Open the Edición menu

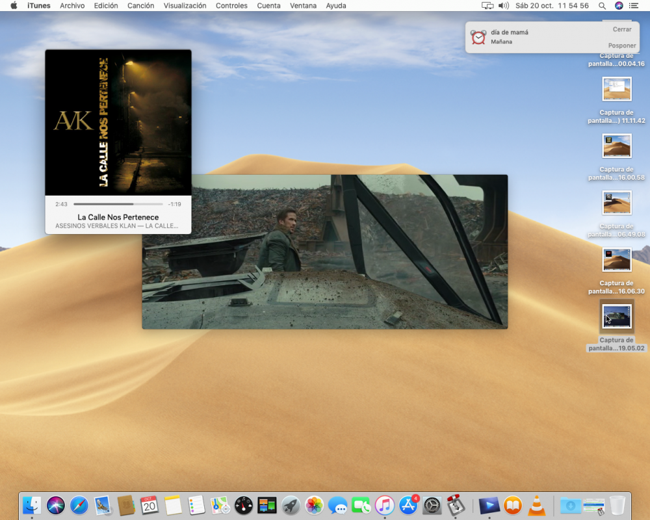coord(106,5)
